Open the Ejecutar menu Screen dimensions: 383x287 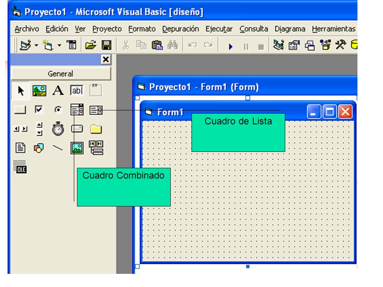219,29
